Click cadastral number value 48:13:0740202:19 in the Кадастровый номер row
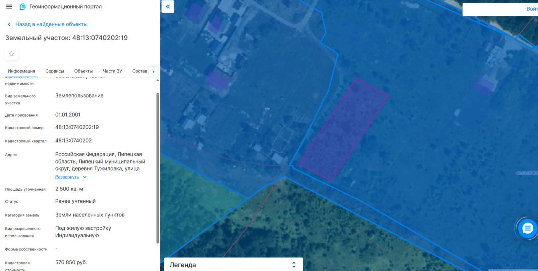Viewport: 538px width, 271px height. coord(77,127)
